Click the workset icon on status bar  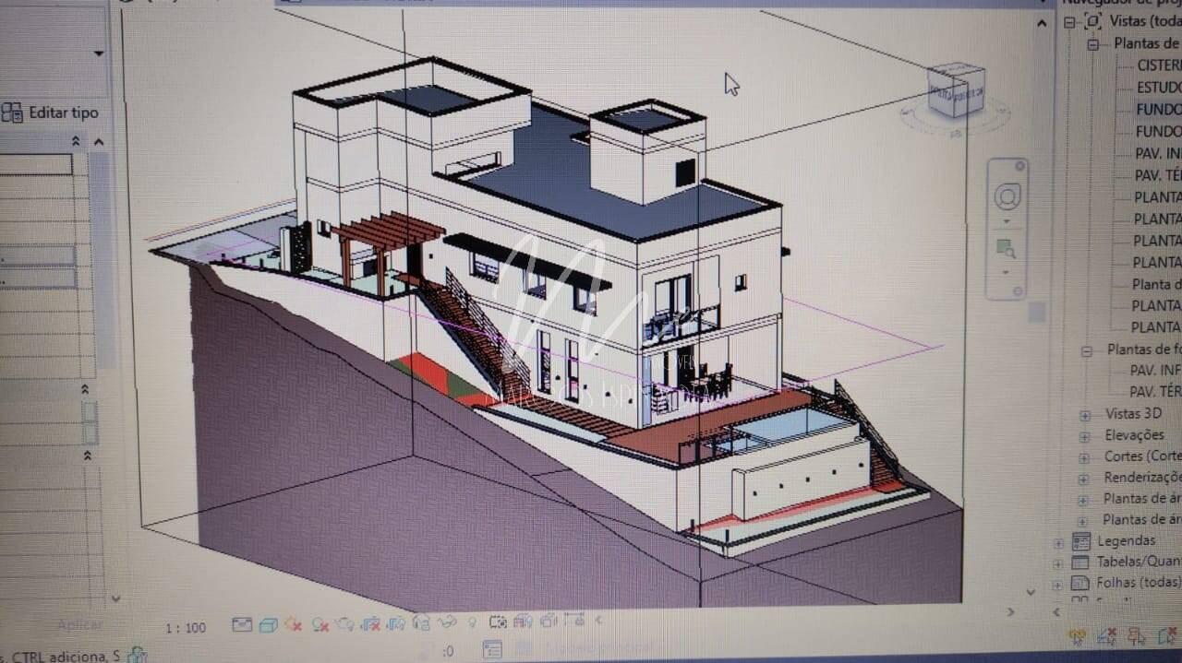137,655
